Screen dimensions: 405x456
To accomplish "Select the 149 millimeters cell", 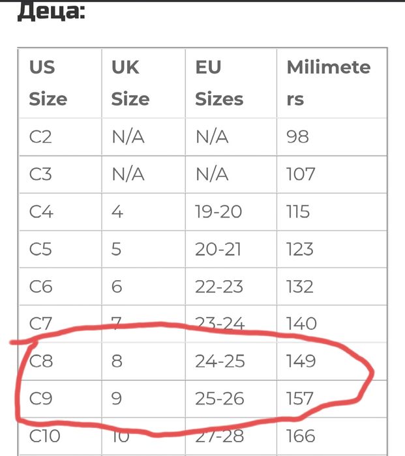I will point(301,361).
